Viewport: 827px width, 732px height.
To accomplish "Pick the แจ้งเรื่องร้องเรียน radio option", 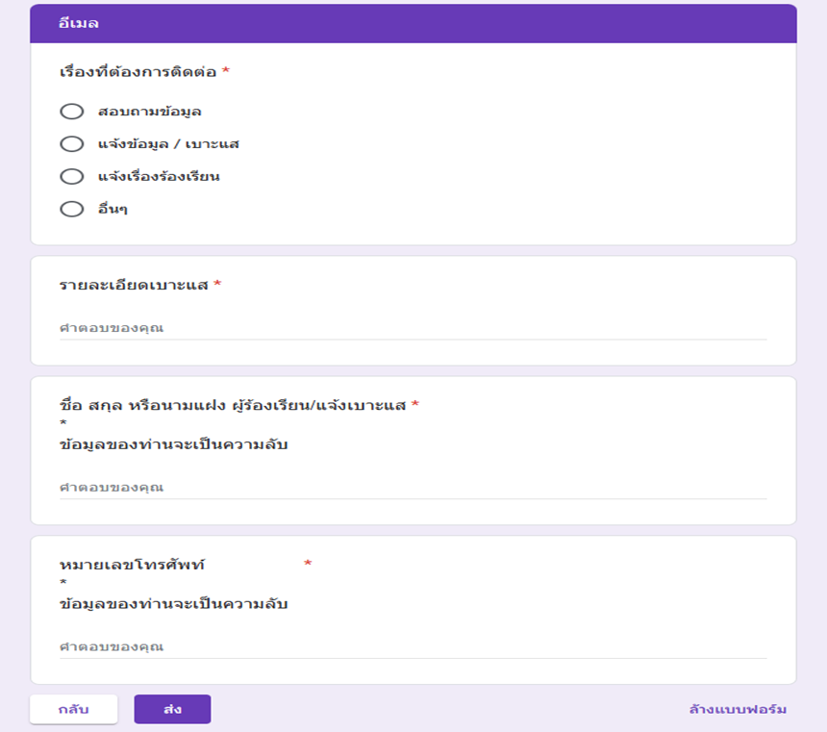I will tap(72, 177).
